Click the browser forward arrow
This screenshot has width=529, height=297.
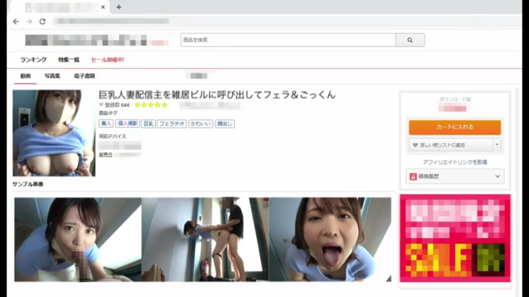click(29, 21)
